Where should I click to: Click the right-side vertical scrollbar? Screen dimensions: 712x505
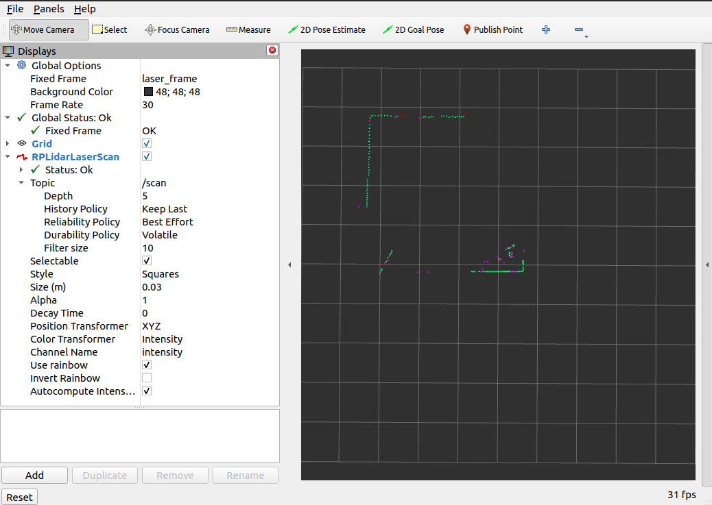707,264
